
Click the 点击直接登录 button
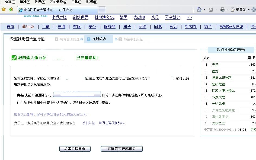pyautogui.click(x=75, y=149)
